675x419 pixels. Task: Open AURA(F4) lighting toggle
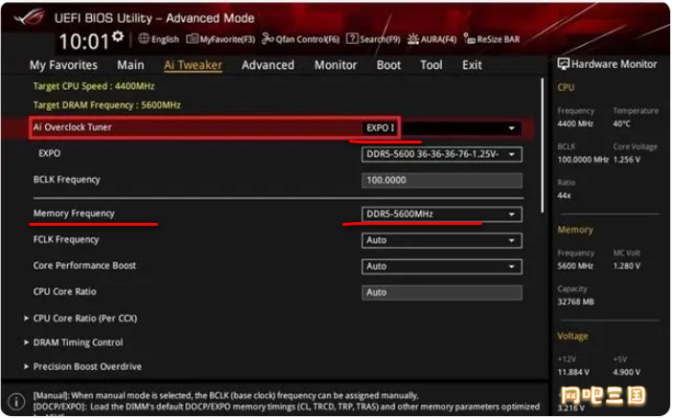431,39
